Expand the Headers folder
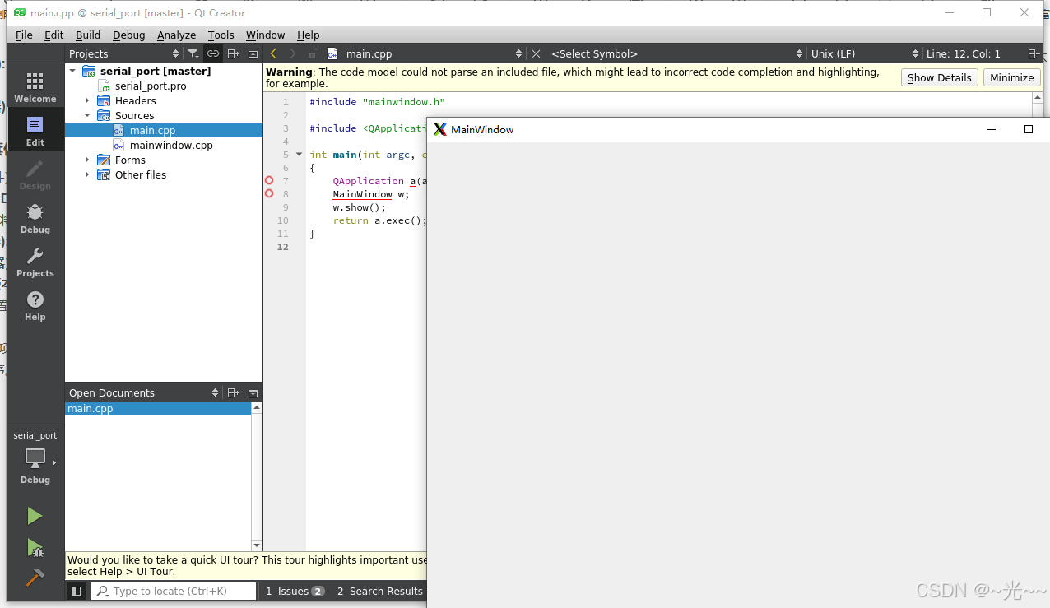 click(87, 100)
